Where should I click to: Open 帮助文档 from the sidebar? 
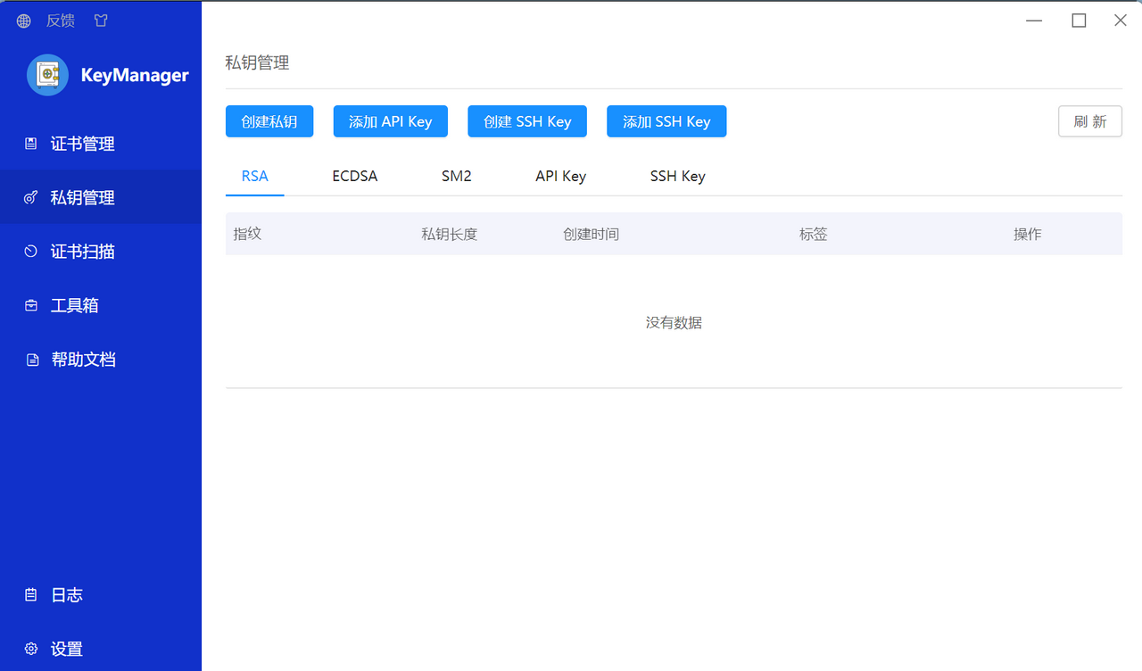[x=83, y=359]
